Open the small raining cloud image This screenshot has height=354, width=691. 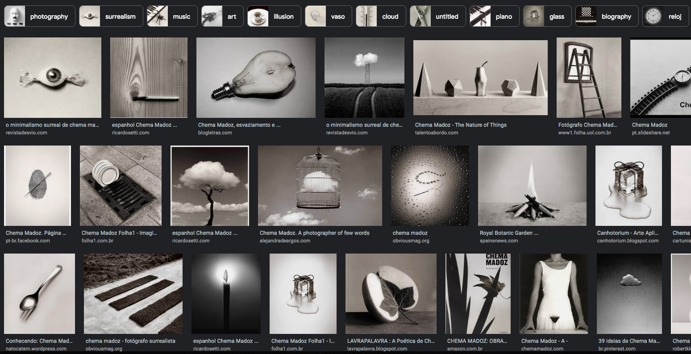point(629,294)
